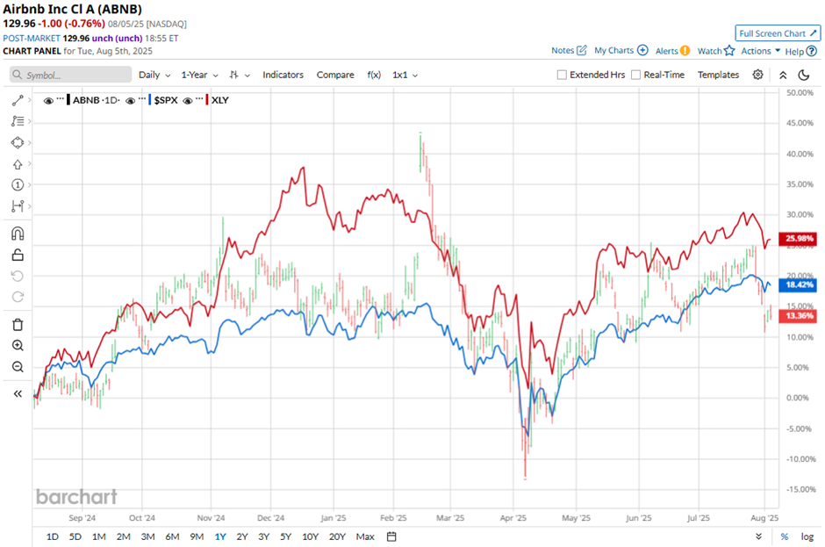Open ABNB series three-dot options
The image size is (825, 547).
click(60, 99)
